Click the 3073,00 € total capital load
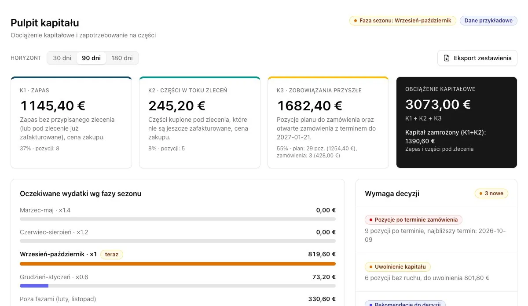Viewport: 528px width, 306px height. 438,104
